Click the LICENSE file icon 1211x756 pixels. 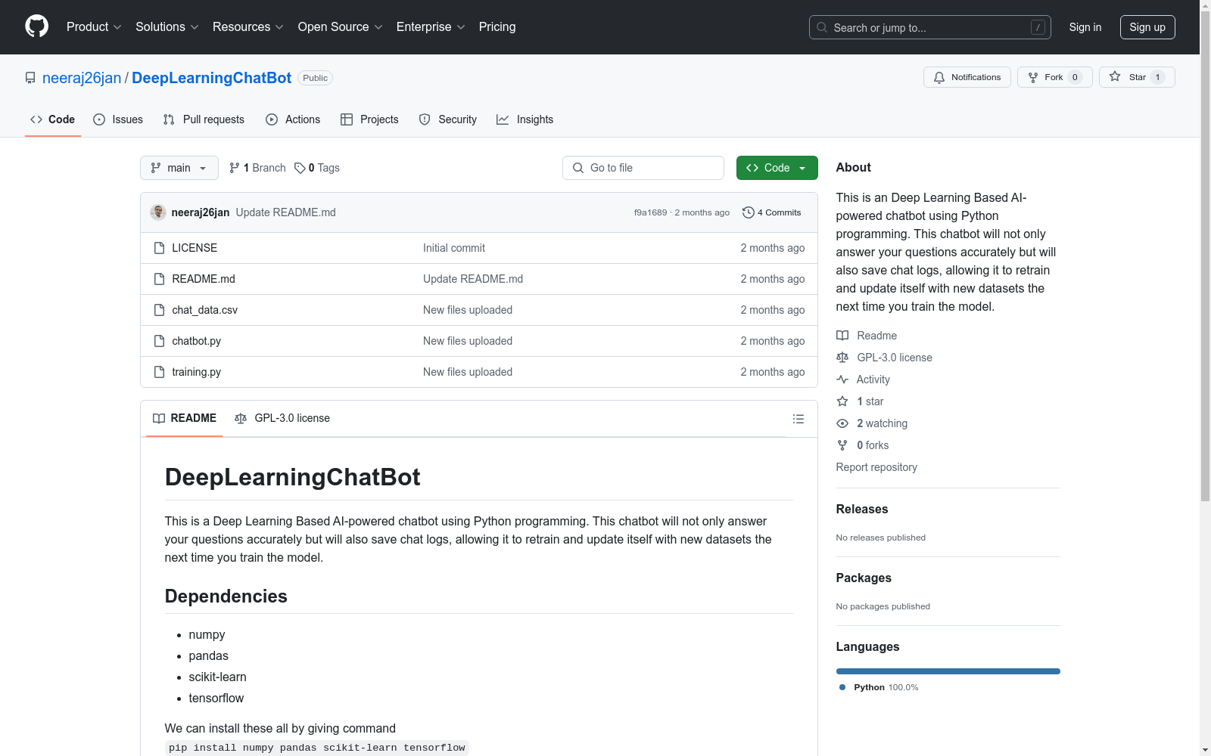point(159,248)
